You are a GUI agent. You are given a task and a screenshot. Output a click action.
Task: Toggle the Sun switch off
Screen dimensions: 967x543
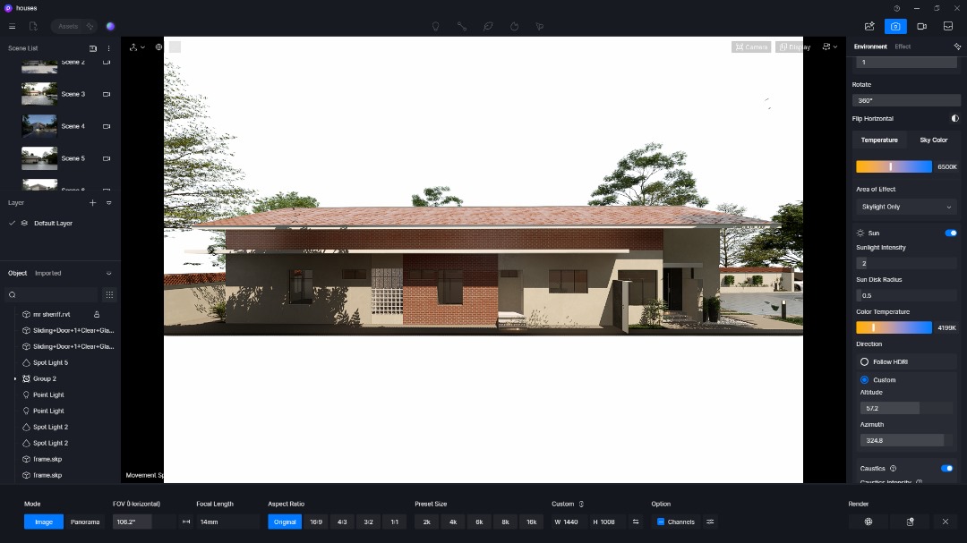pos(950,233)
